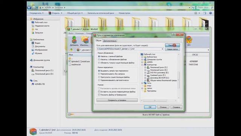Expand Домашняя группа node in dialog tree
The height and width of the screenshot is (136, 241).
(x=142, y=60)
